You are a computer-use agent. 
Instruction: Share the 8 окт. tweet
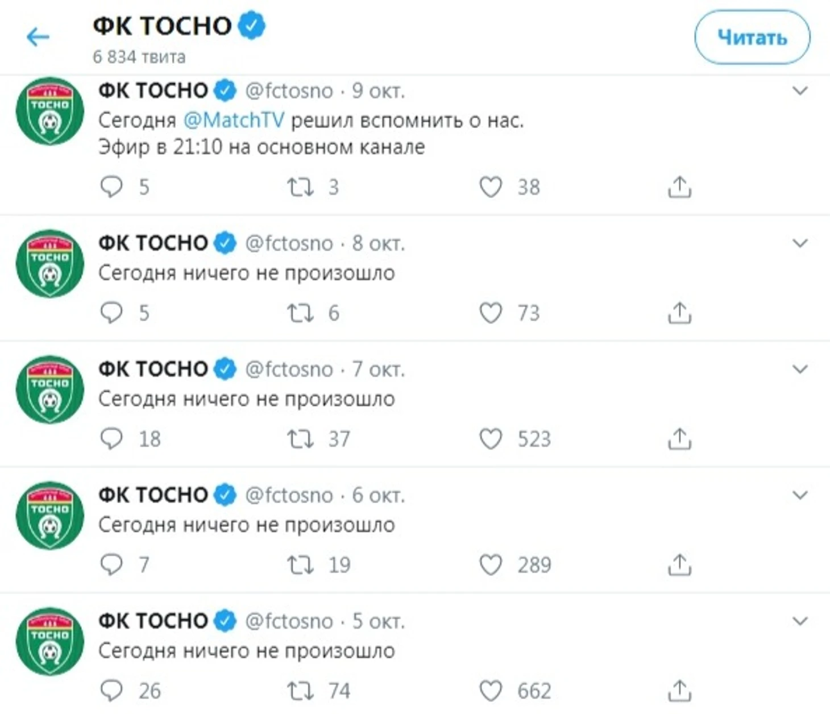pos(679,313)
